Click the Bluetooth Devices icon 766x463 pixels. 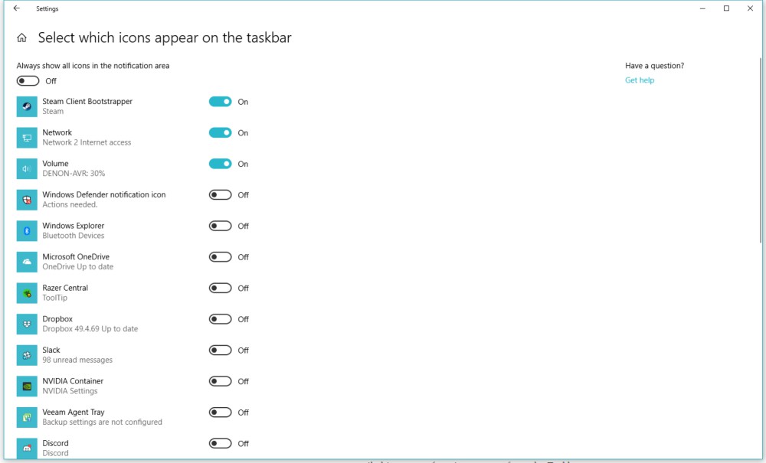[x=27, y=231]
